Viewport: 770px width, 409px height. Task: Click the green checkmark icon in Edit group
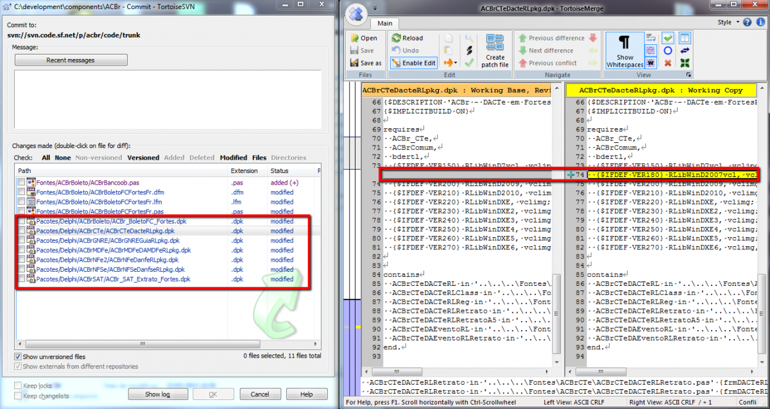coord(470,63)
